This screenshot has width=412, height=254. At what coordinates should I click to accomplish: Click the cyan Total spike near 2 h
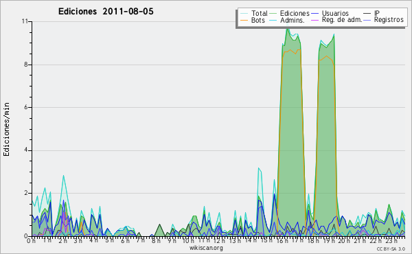[63, 176]
